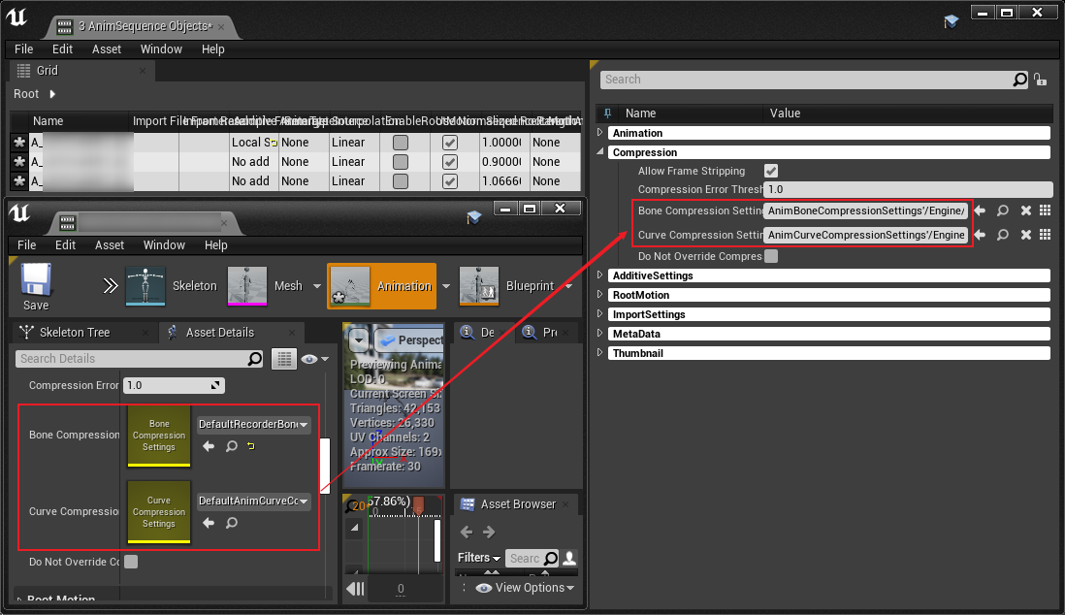The width and height of the screenshot is (1065, 615).
Task: Use selected asset for Bone Compression in matrix
Action: click(980, 210)
